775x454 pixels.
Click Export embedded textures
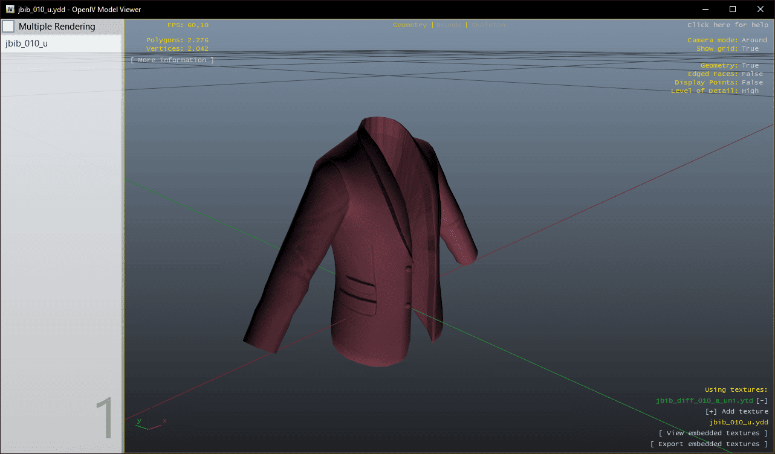click(709, 444)
